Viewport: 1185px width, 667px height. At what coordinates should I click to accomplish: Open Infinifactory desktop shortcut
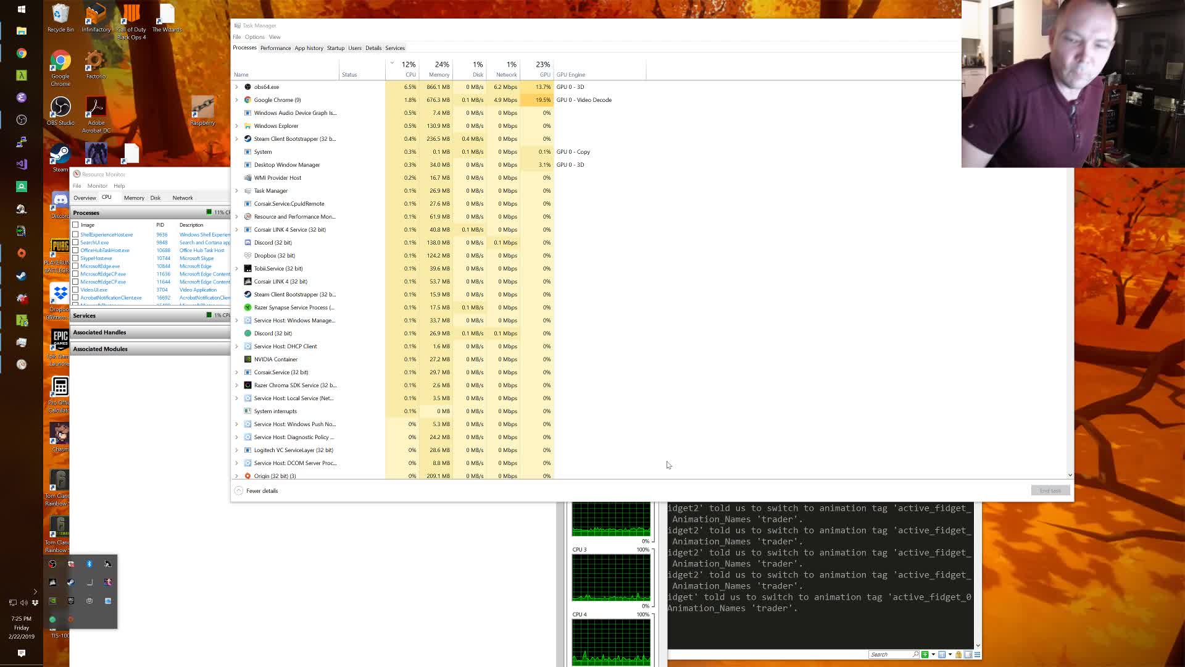point(96,19)
